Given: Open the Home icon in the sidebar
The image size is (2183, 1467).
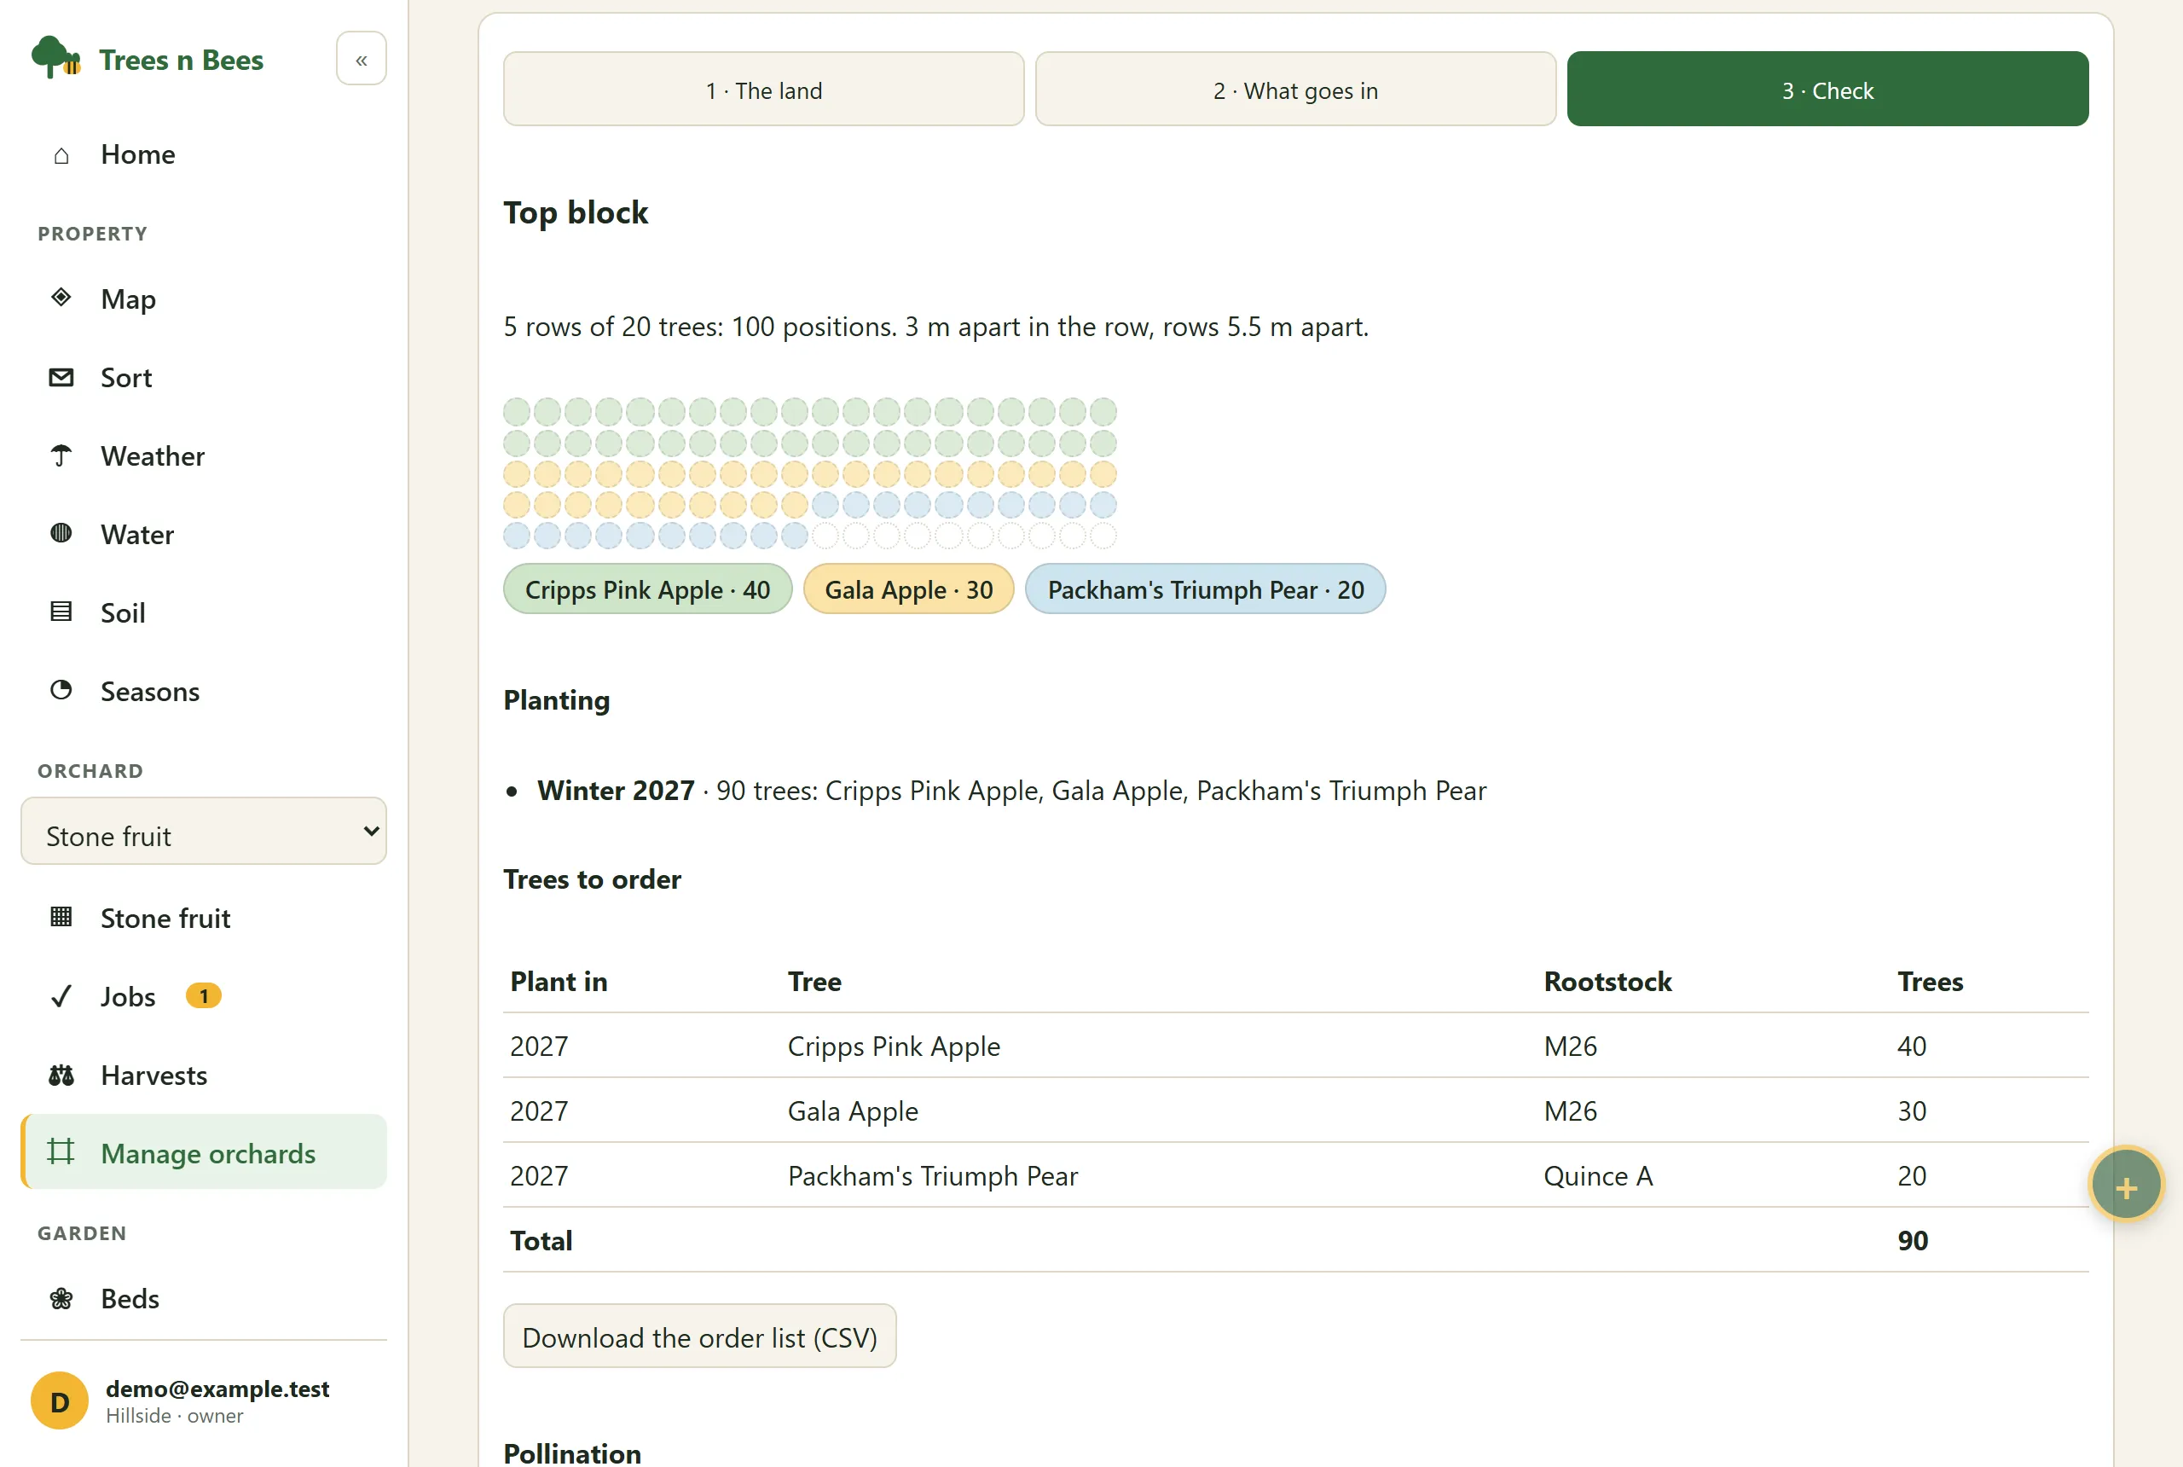Looking at the screenshot, I should 61,154.
